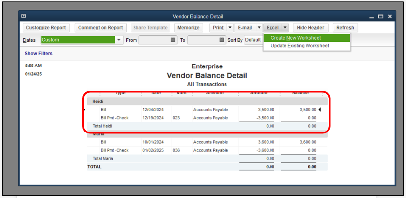This screenshot has height=198, width=406.
Task: Select the Heidi vendor group row
Action: point(207,102)
